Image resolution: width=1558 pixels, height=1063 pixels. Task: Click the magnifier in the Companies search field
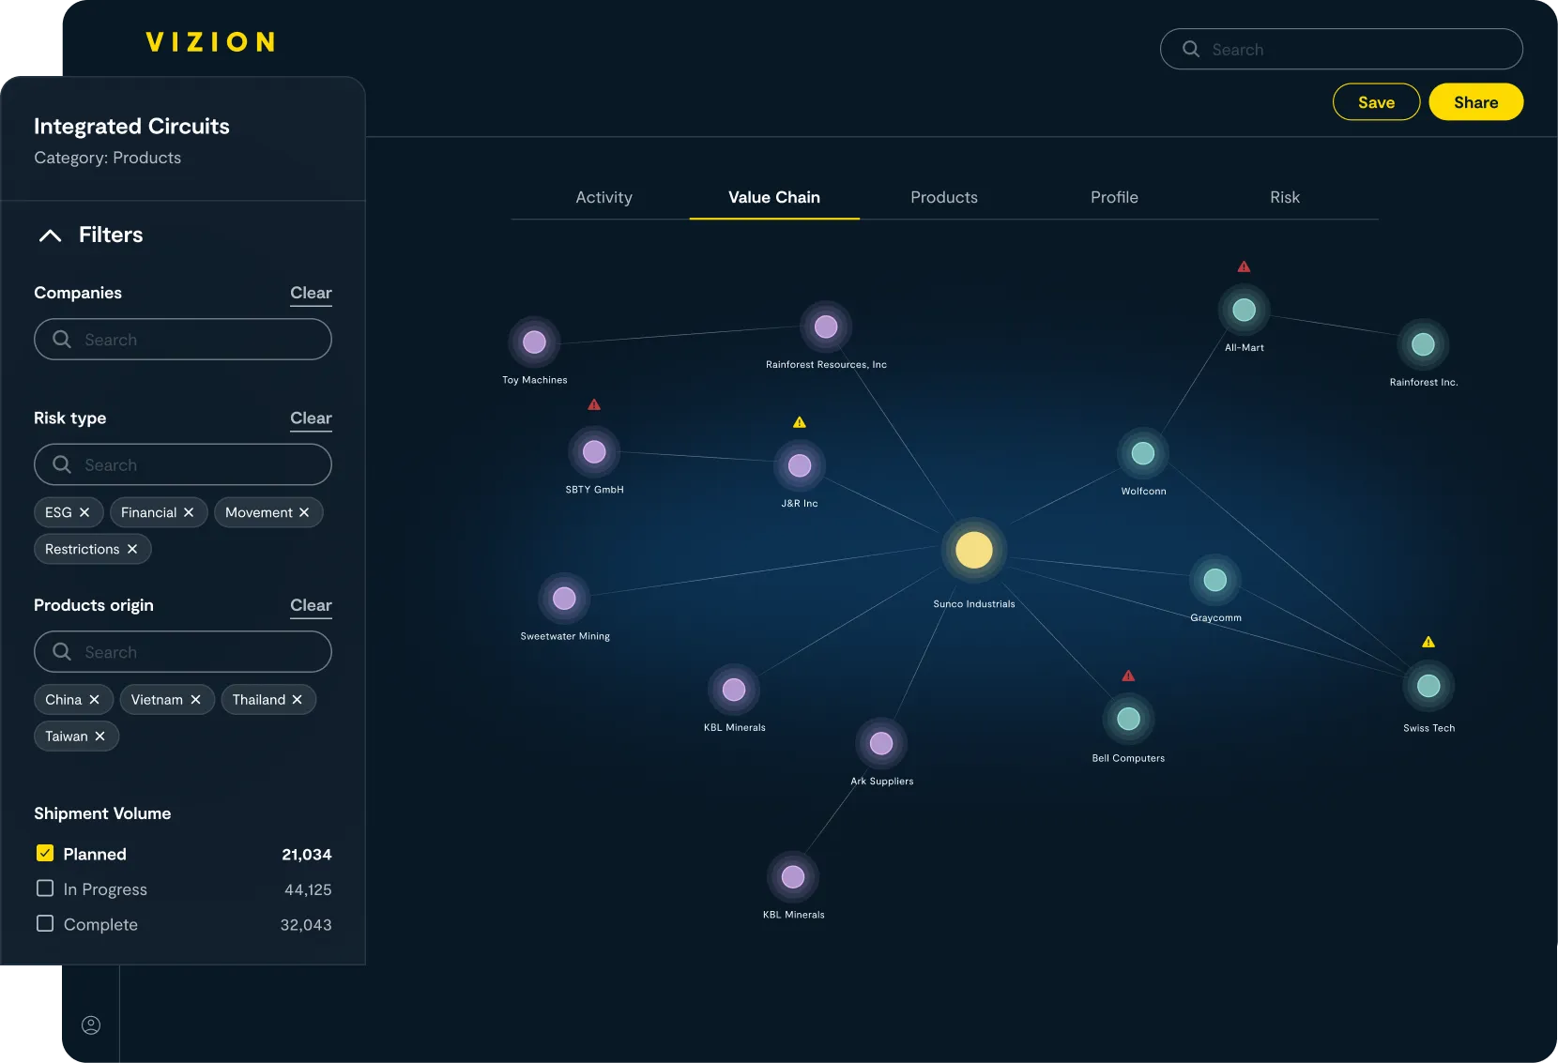(62, 340)
